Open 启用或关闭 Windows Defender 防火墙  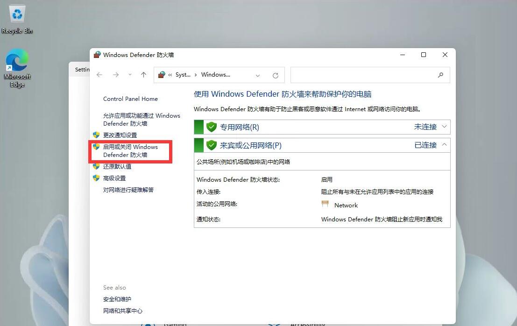pyautogui.click(x=130, y=151)
